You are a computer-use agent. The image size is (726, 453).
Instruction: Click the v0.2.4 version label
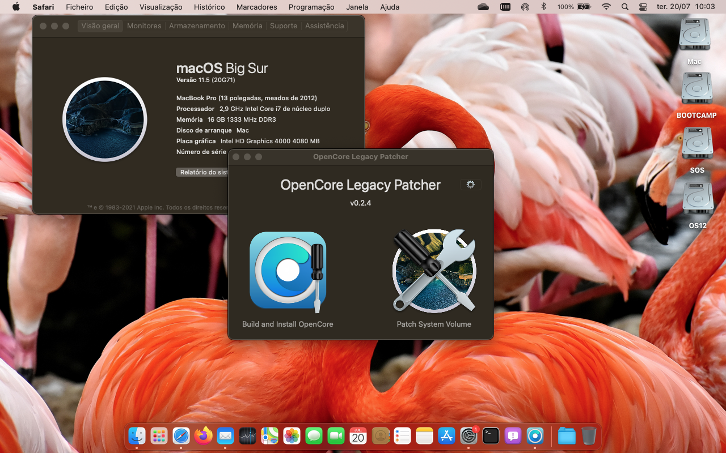pos(360,203)
